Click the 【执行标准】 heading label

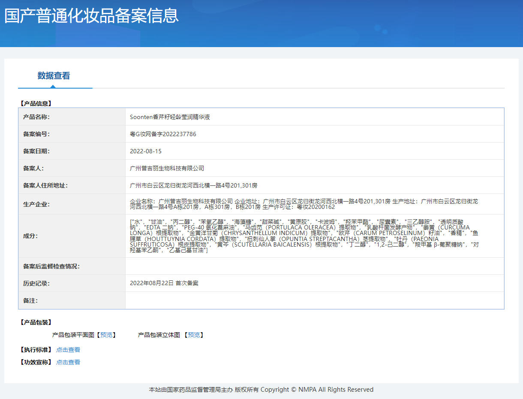coord(35,350)
